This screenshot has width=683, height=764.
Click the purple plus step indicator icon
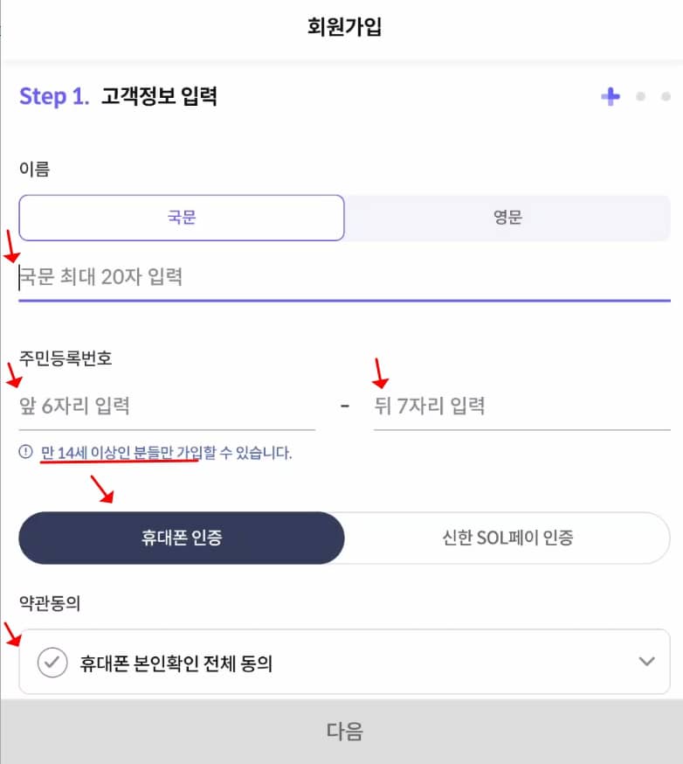[x=611, y=97]
